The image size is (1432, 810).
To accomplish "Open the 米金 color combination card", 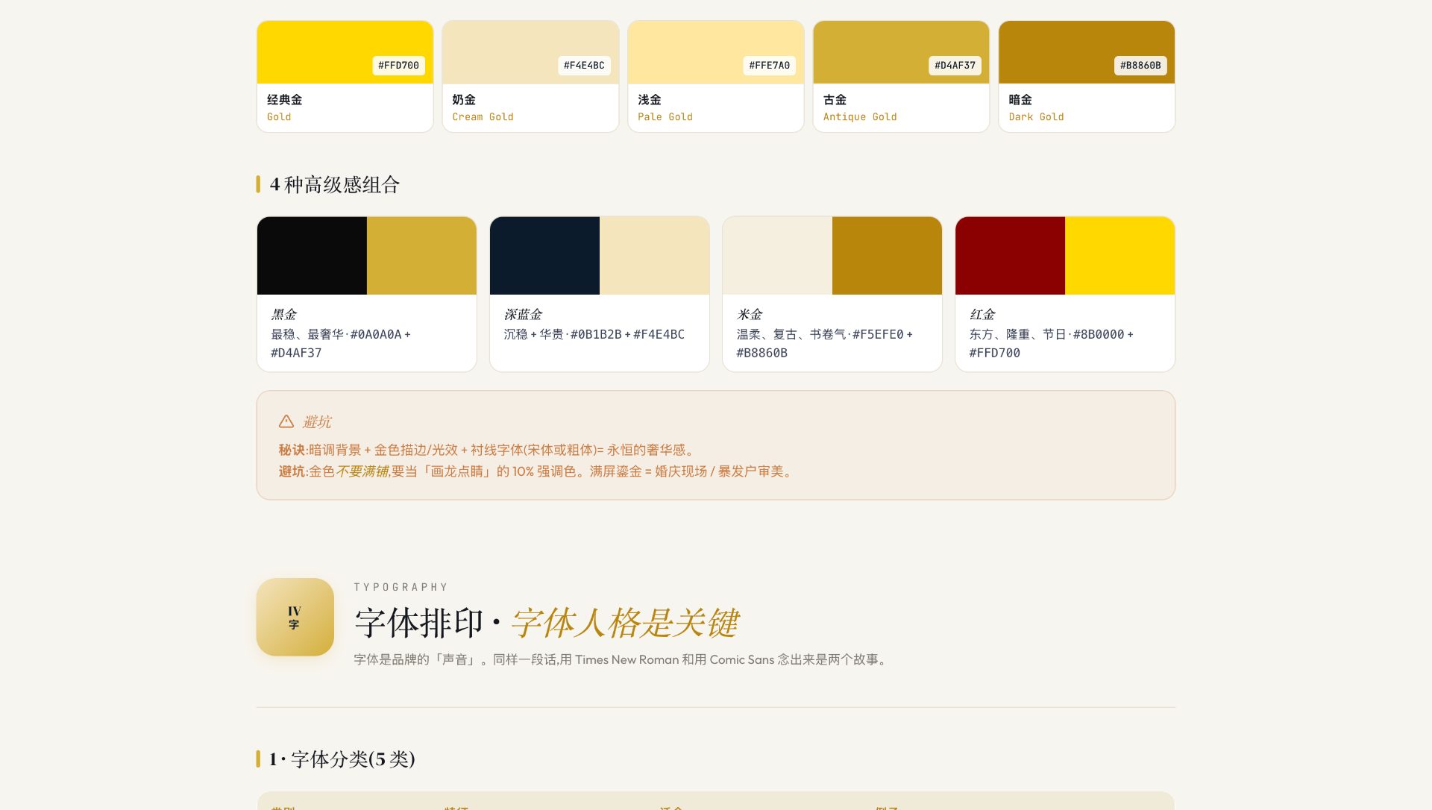I will click(x=832, y=294).
